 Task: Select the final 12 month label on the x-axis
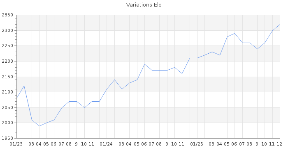[x=279, y=144]
